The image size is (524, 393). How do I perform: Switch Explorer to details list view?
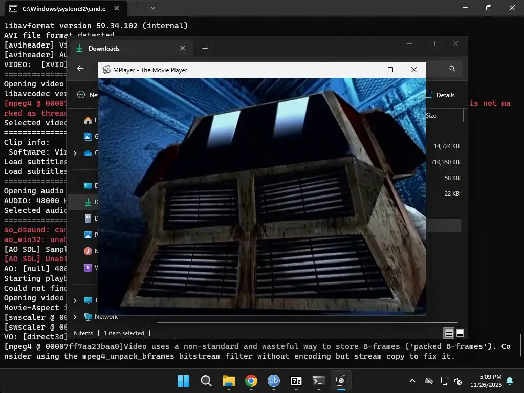[449, 333]
